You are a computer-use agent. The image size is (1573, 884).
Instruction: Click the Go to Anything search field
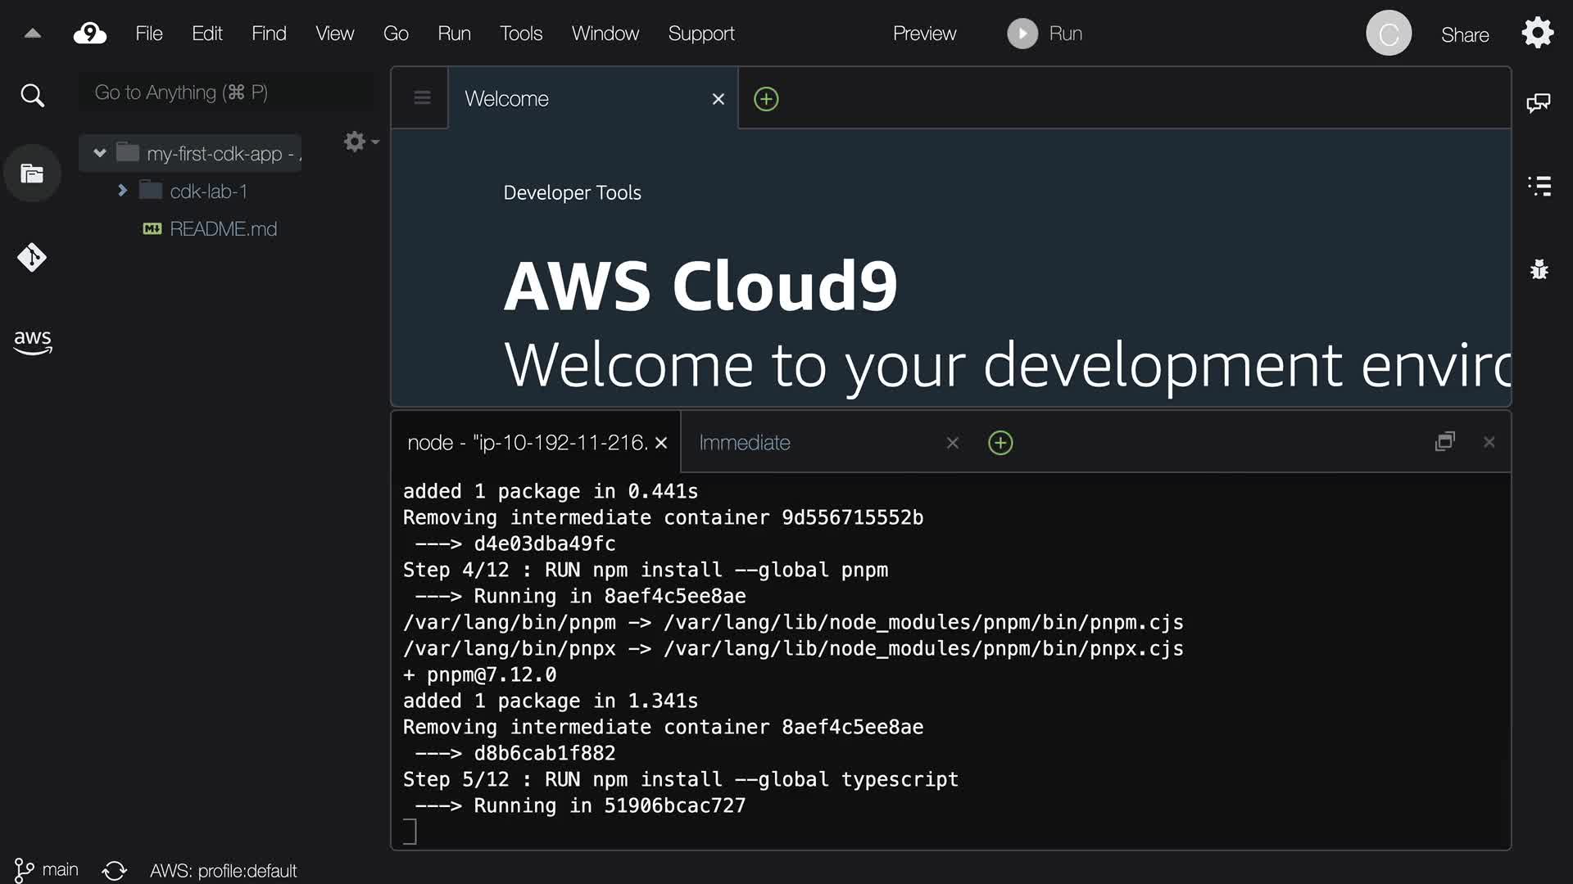tap(225, 92)
